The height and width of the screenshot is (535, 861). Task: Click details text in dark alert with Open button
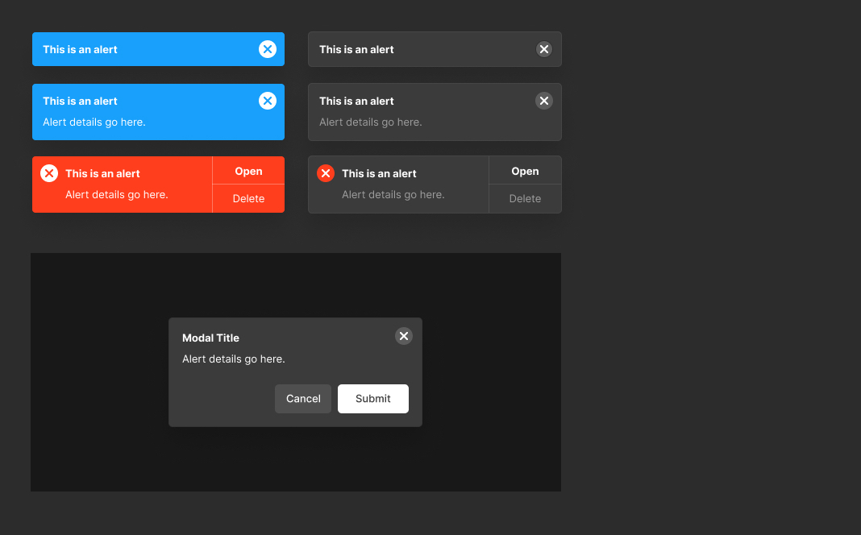pos(393,195)
